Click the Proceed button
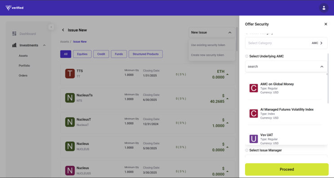Viewport: 334px width, 178px height. click(287, 169)
